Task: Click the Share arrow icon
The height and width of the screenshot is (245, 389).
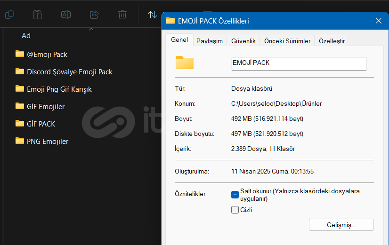Action: [94, 15]
